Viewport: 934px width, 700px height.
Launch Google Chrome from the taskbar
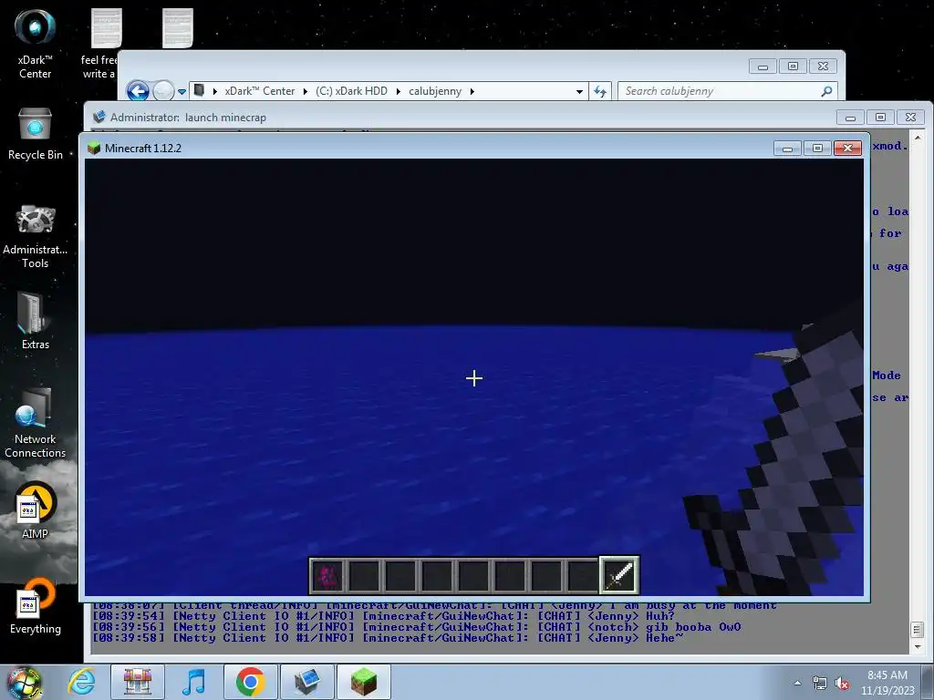(250, 682)
